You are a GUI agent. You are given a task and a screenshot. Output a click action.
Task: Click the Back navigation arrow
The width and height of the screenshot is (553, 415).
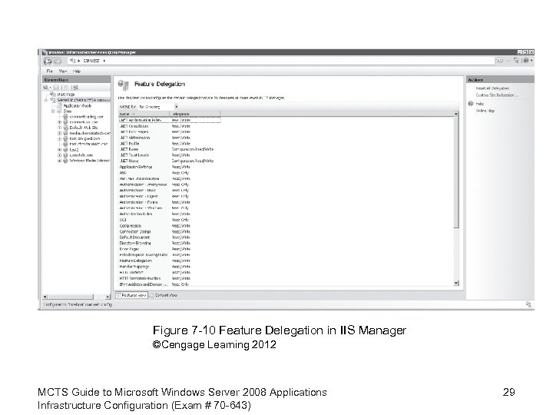tap(48, 61)
